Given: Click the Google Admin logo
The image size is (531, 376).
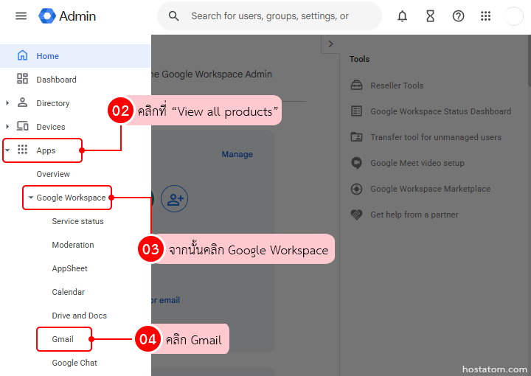Looking at the screenshot, I should 67,16.
